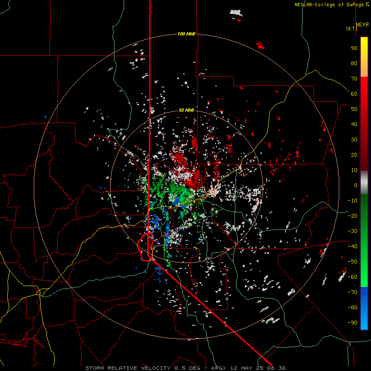Click the -60 value on the velocity scale
371x371 pixels.
352,277
